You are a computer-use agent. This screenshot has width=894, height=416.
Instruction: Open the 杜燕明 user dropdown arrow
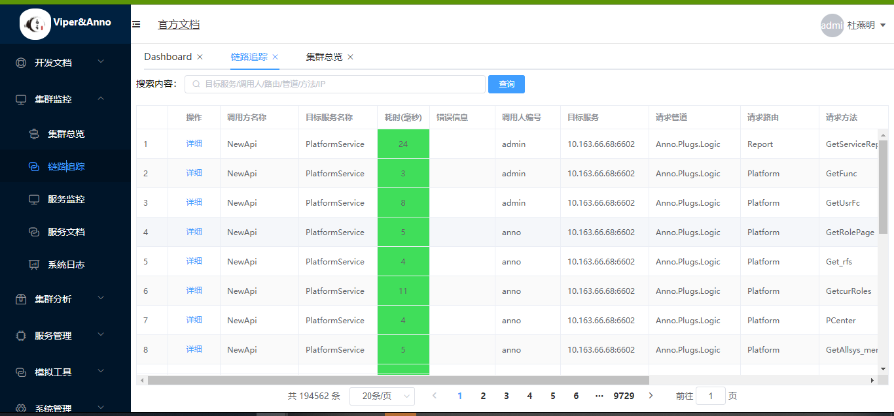(x=883, y=25)
